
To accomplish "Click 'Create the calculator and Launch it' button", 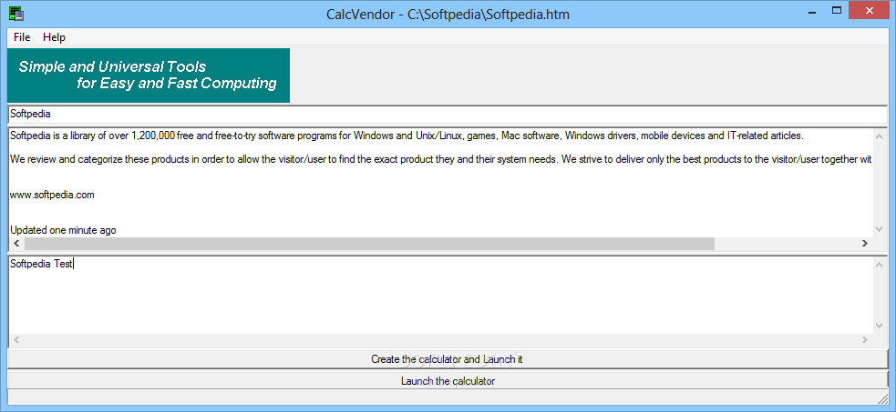I will coord(448,359).
